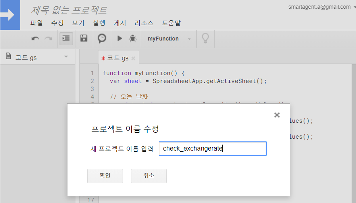
Task: Expand the 코드.gs file options arrow
Action: (x=66, y=57)
